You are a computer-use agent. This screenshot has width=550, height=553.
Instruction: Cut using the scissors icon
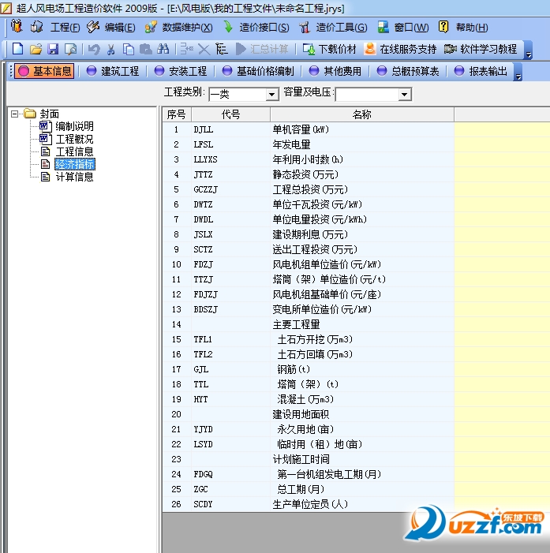[x=110, y=49]
